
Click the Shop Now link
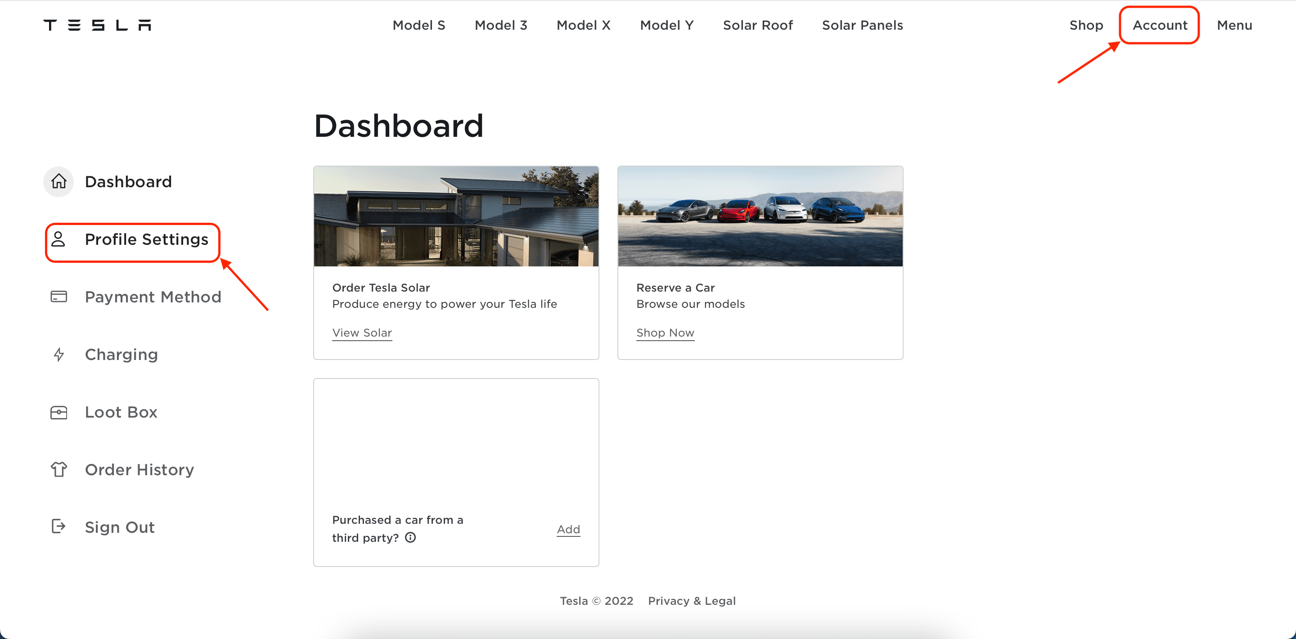(665, 333)
